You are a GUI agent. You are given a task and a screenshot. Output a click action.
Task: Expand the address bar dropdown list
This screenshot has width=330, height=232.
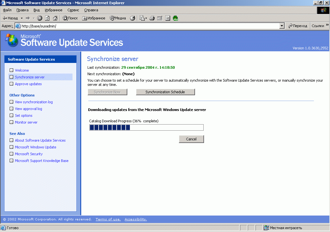282,26
